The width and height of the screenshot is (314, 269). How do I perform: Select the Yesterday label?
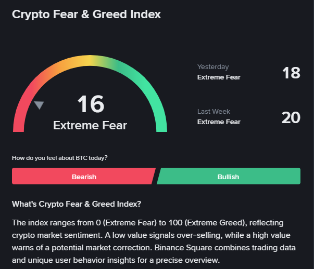click(x=213, y=66)
